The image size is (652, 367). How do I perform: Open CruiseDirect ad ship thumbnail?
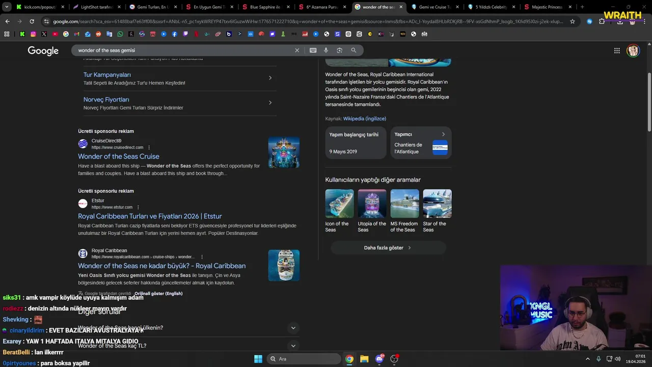click(x=284, y=152)
